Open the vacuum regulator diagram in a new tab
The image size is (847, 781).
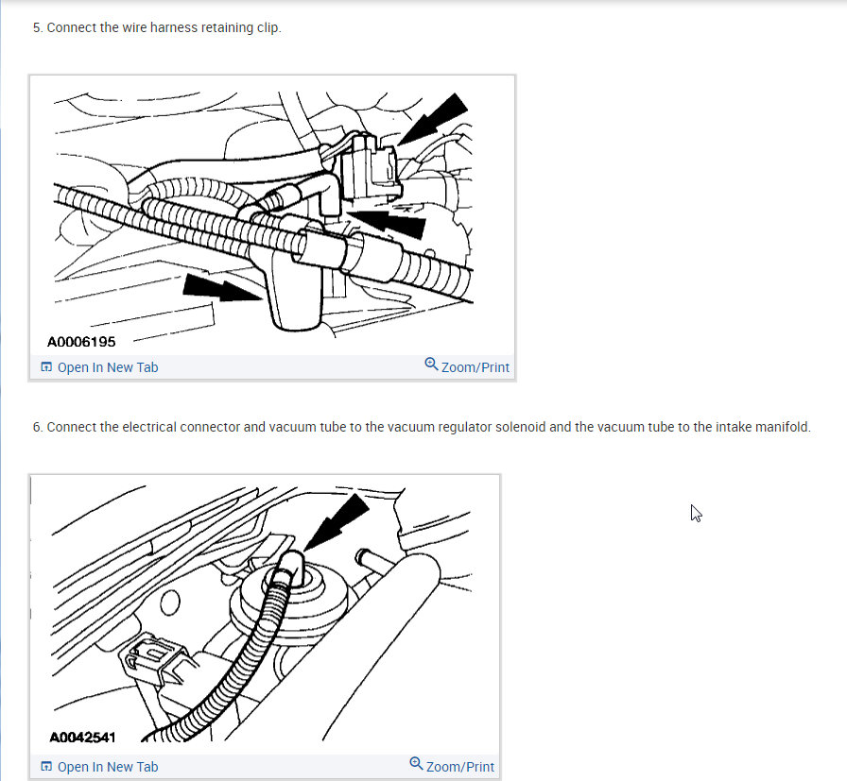(x=100, y=767)
